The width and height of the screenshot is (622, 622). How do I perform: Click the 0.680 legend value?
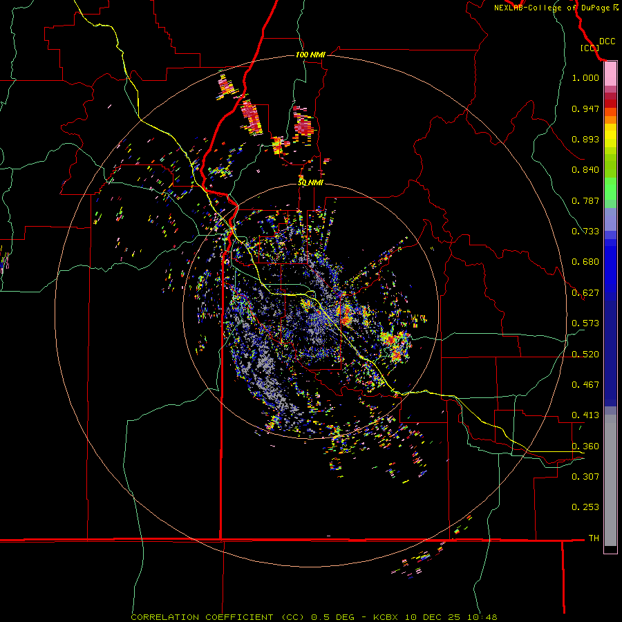(x=585, y=261)
